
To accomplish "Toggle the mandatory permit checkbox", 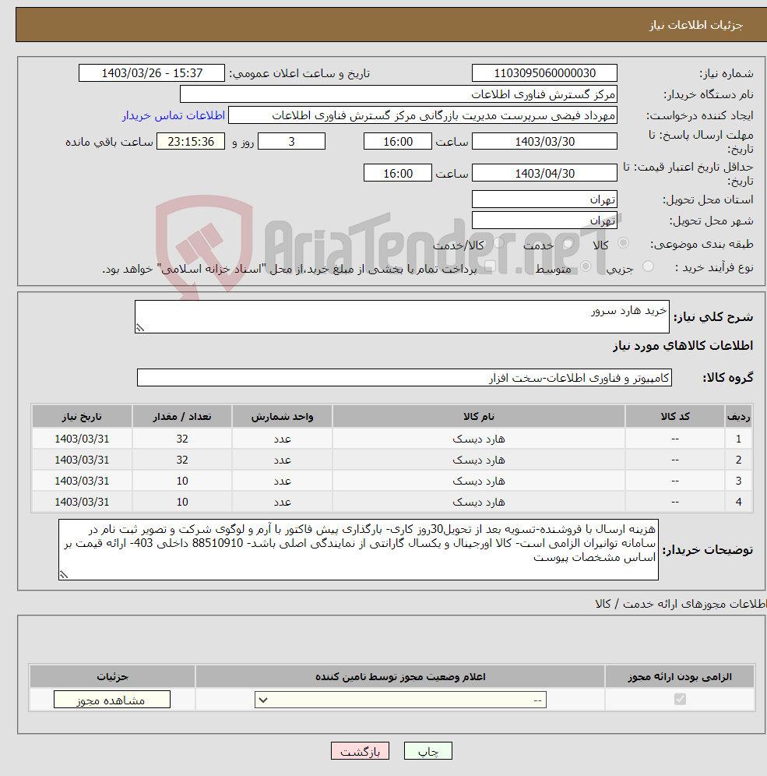I will (x=680, y=700).
